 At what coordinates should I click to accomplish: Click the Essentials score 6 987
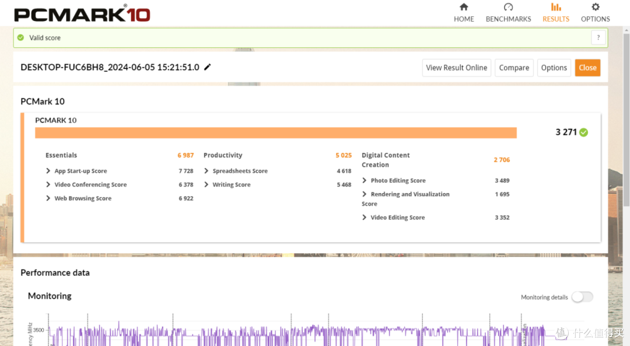[185, 155]
